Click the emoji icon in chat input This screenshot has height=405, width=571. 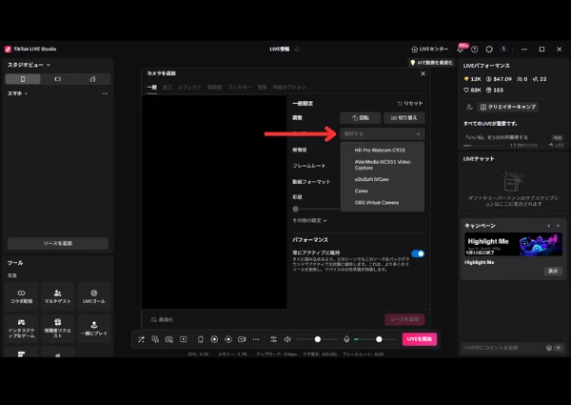click(549, 348)
